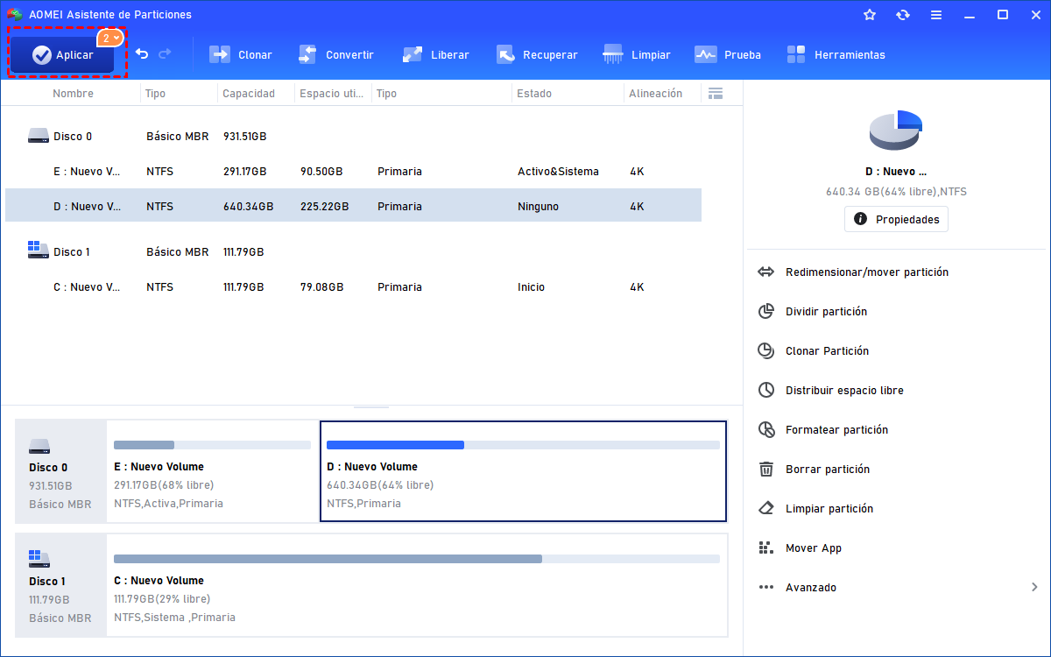The height and width of the screenshot is (657, 1051).
Task: Click the favorite star icon in title bar
Action: [x=870, y=15]
